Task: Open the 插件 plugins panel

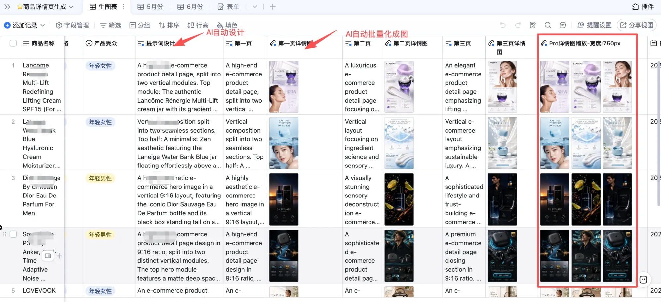Action: (x=643, y=7)
